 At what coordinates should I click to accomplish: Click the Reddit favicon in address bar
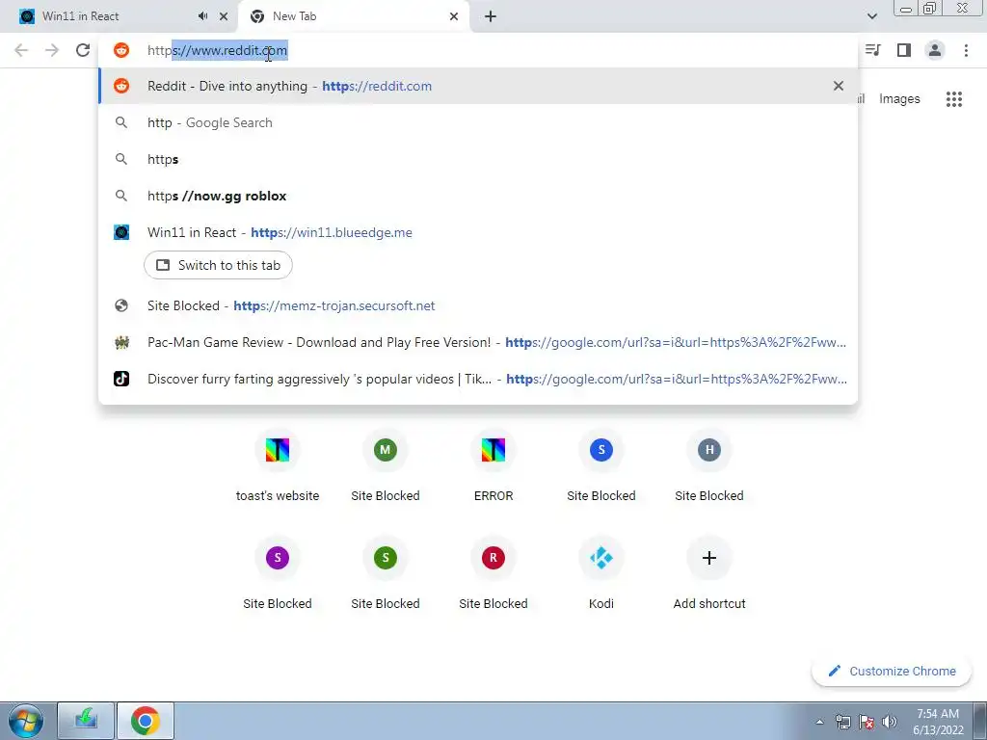point(121,50)
